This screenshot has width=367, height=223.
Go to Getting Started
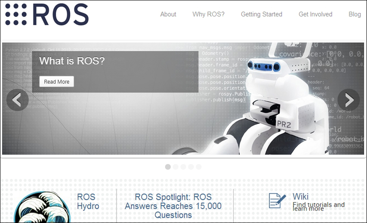pyautogui.click(x=262, y=14)
